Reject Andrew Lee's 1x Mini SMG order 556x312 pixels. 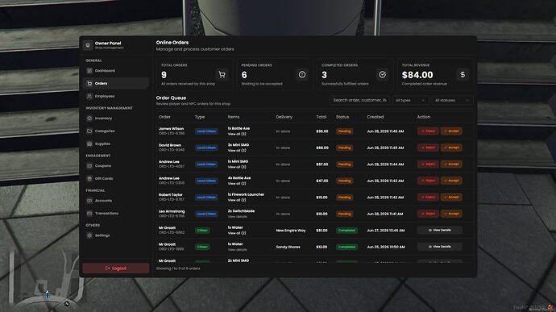(428, 164)
